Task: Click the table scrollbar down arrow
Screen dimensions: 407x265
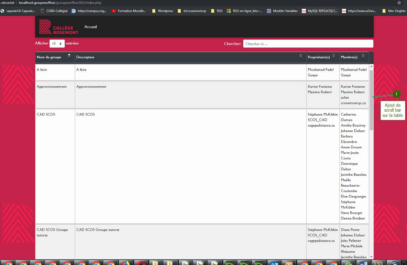Action: (x=371, y=257)
